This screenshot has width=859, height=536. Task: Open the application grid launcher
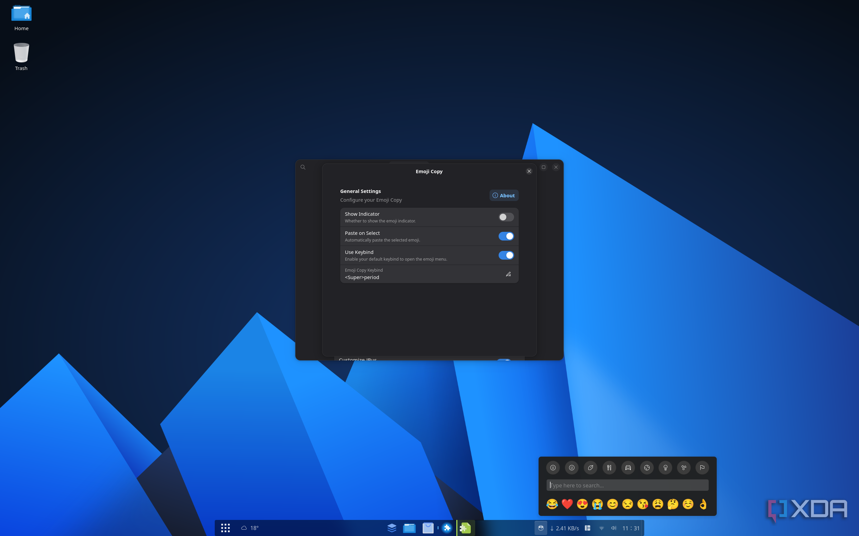pyautogui.click(x=225, y=528)
